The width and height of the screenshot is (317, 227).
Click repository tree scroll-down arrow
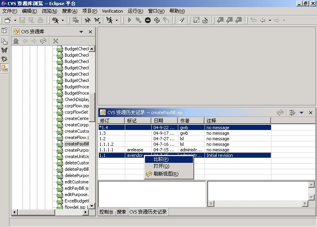(92, 206)
